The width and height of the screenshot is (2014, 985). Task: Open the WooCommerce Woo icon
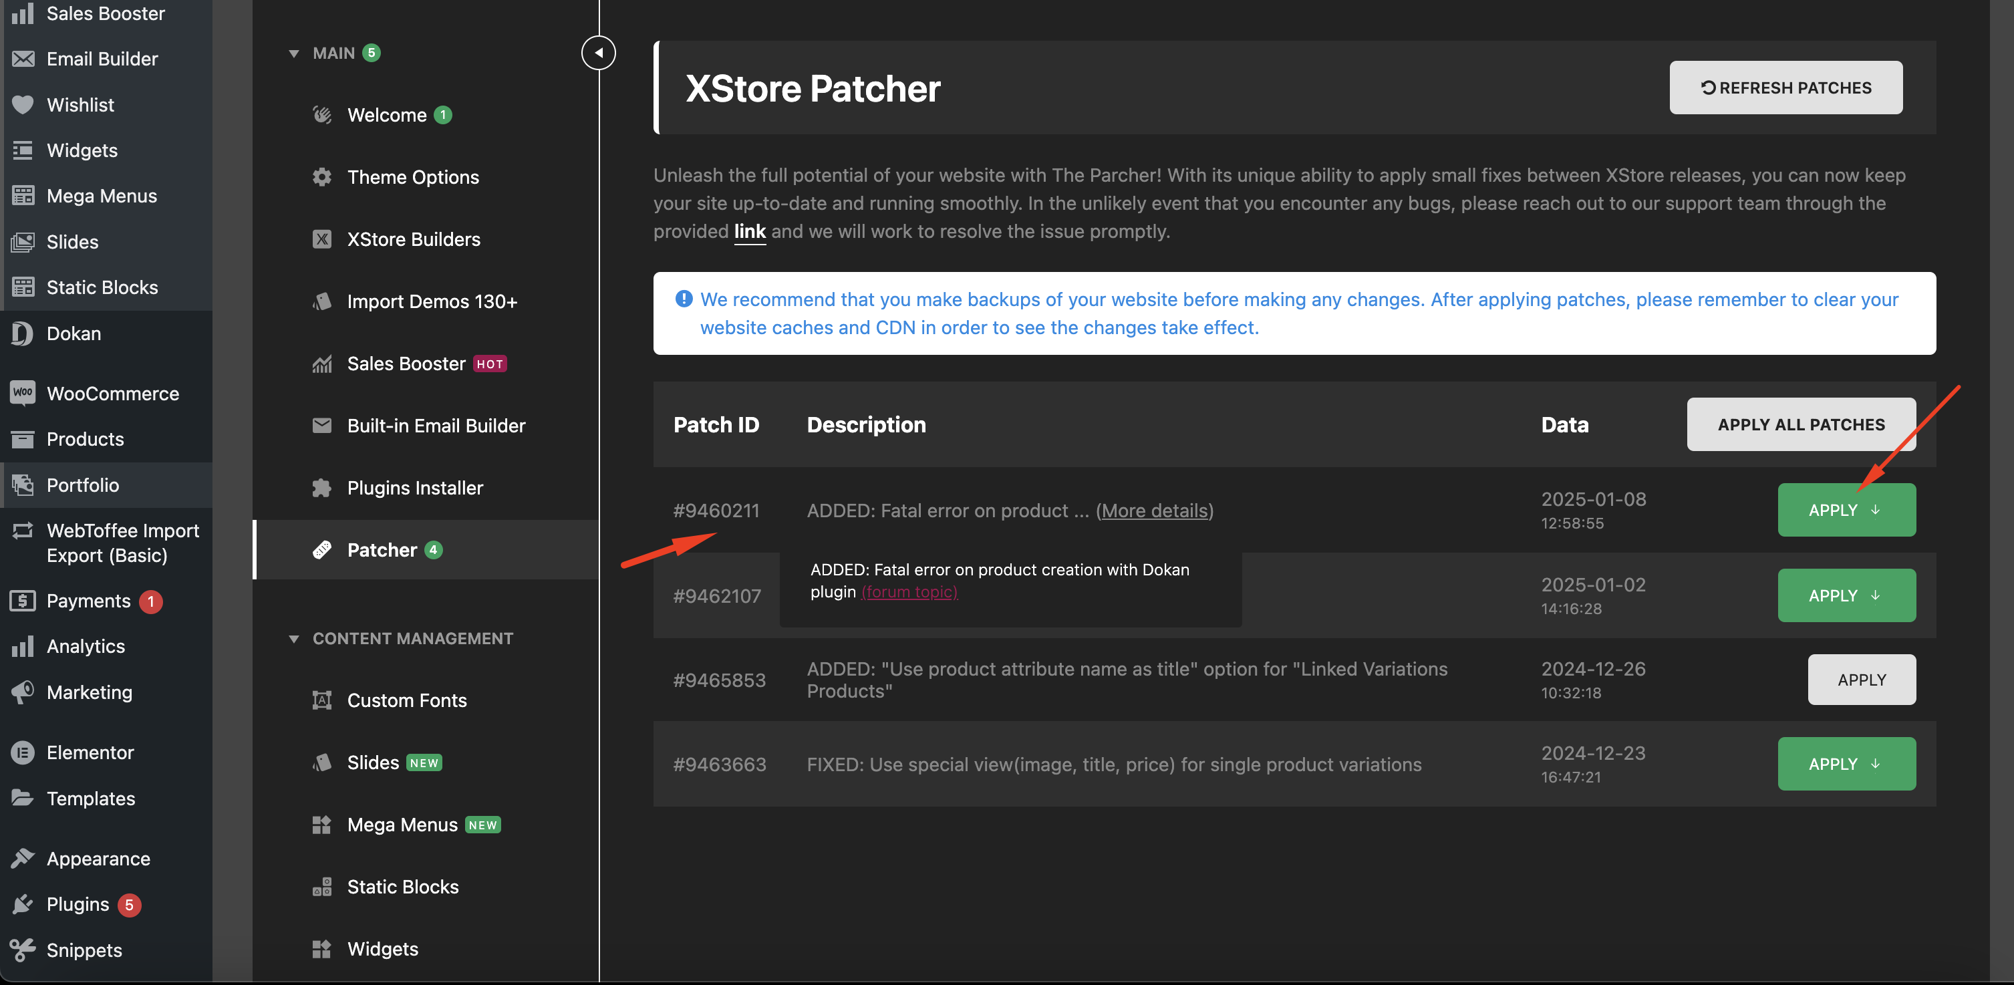coord(23,392)
